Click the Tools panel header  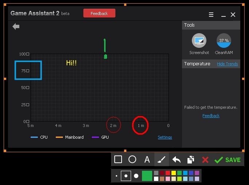coord(211,25)
